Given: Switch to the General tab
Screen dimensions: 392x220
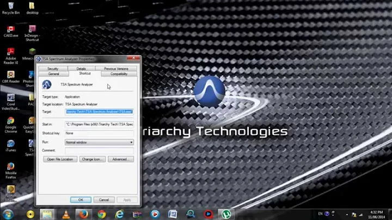Looking at the screenshot, I should click(x=54, y=74).
